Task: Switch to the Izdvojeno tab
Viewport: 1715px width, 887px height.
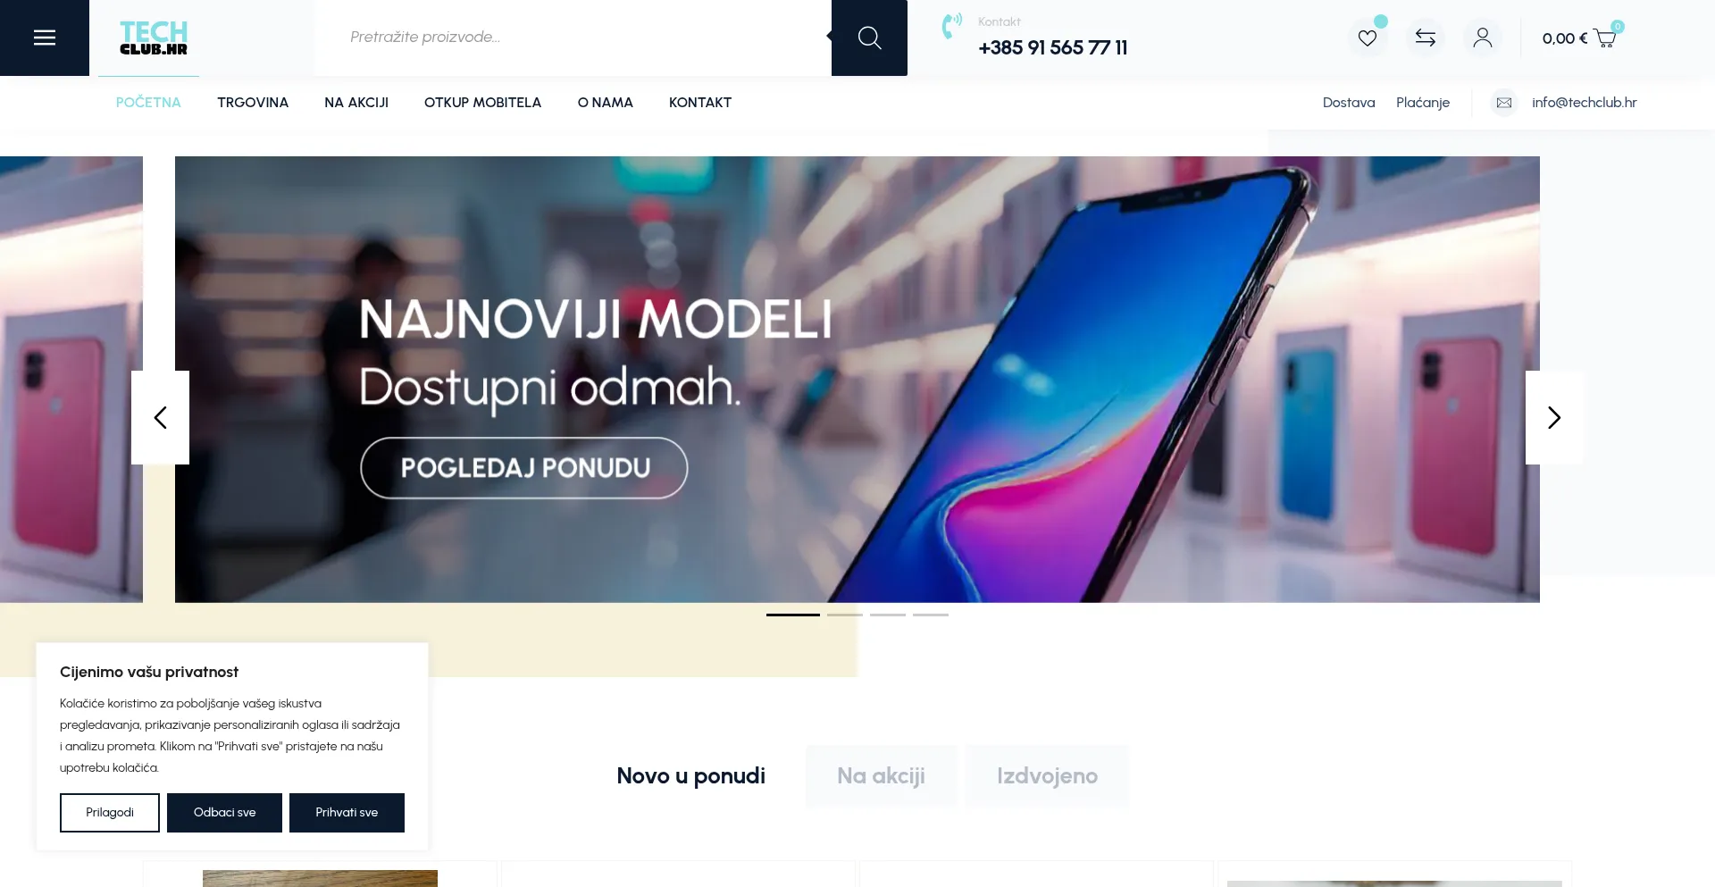Action: pyautogui.click(x=1047, y=776)
